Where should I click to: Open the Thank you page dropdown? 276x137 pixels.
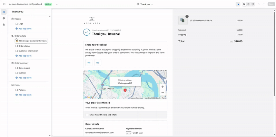145,4
